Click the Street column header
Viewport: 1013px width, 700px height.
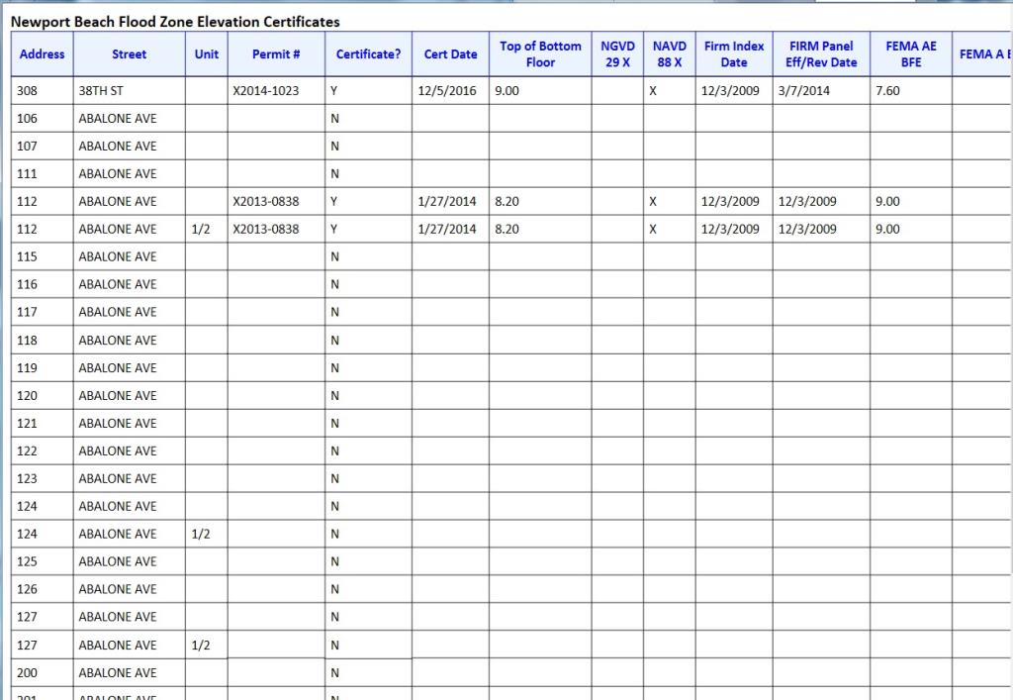click(129, 54)
